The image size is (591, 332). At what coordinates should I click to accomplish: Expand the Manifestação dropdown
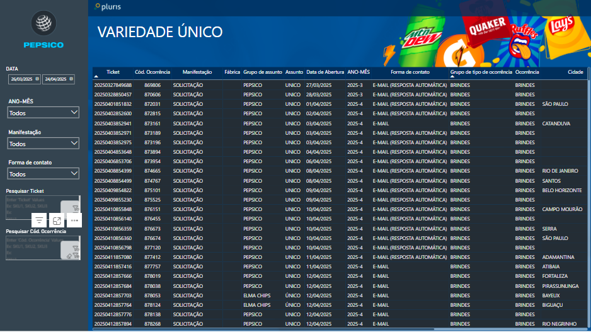pyautogui.click(x=43, y=144)
